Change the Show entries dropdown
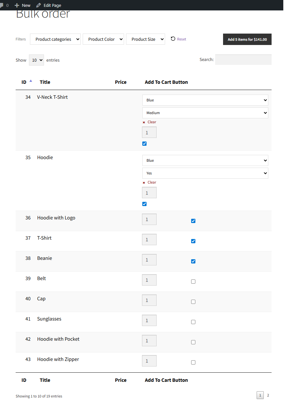Screen dimensions: 296x403 [36, 60]
